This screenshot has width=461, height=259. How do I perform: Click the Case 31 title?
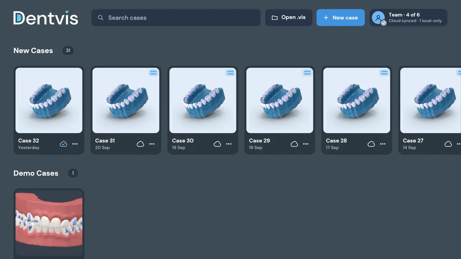[105, 140]
